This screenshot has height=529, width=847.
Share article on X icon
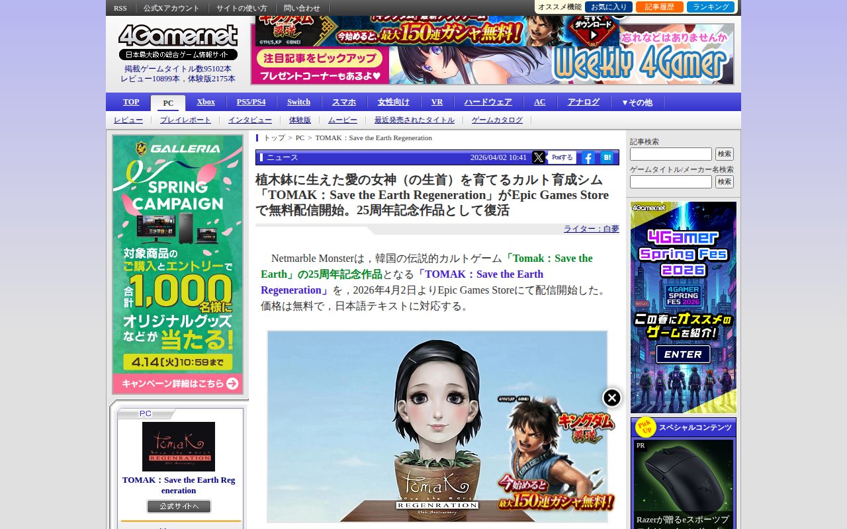tap(539, 157)
